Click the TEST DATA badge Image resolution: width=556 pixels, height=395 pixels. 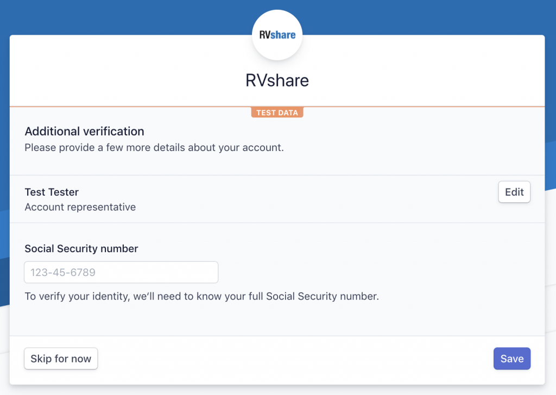click(277, 112)
